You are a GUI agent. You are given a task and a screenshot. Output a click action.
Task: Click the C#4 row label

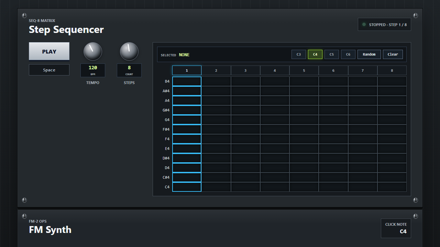(x=166, y=177)
